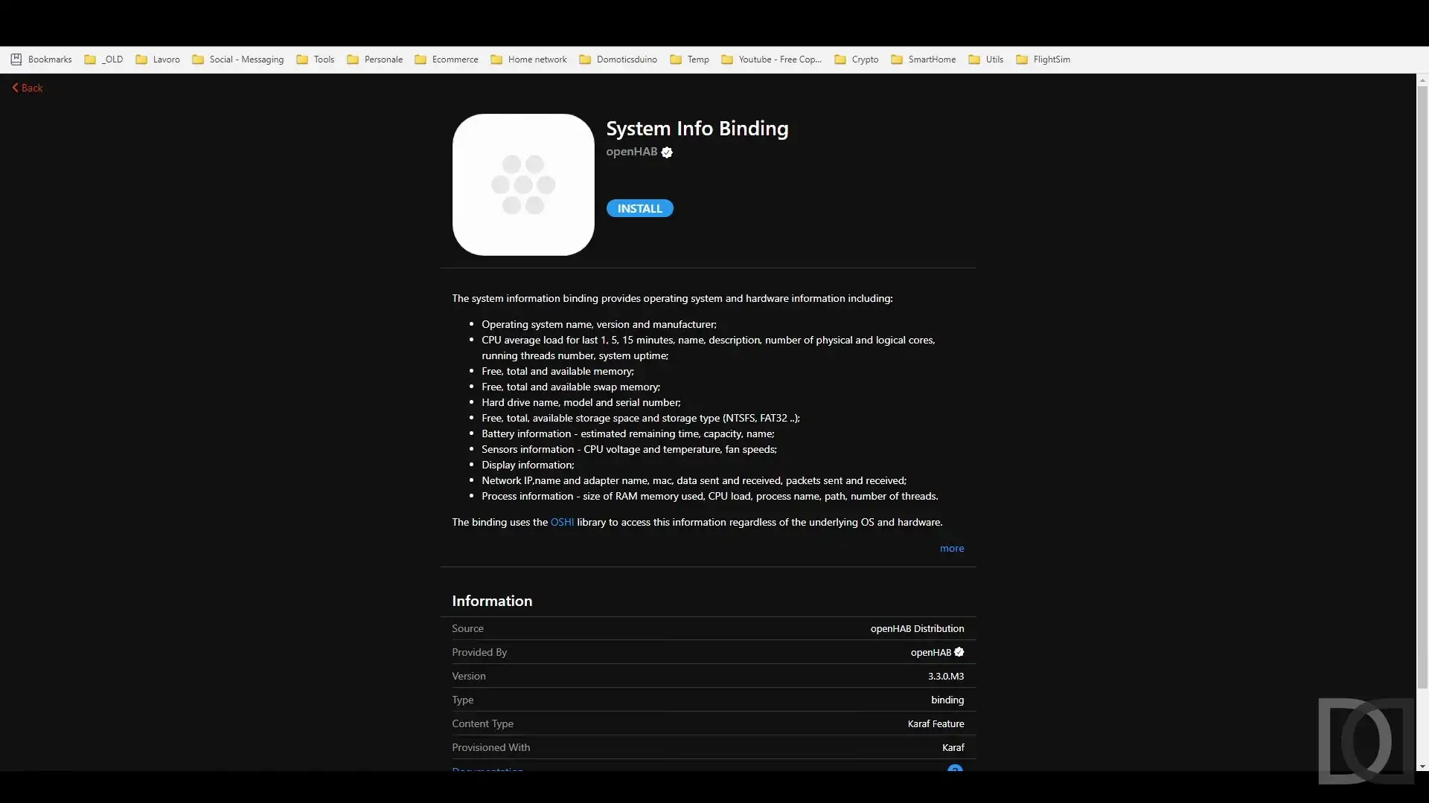Viewport: 1429px width, 803px height.
Task: Click the 'Content Type' row label
Action: click(482, 723)
